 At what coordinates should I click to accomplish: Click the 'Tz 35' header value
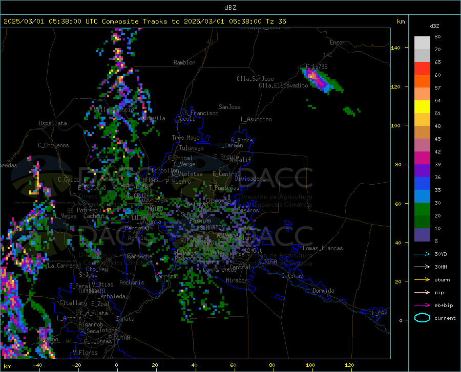coord(276,21)
